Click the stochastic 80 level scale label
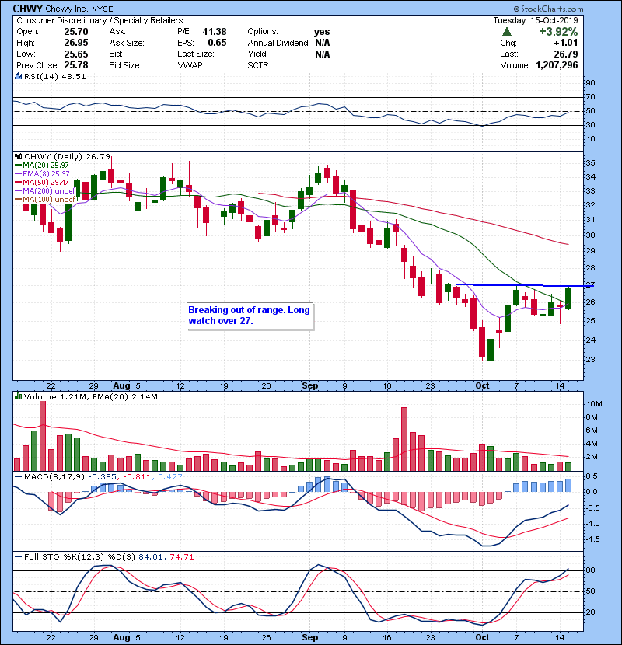This screenshot has height=645, width=622. coord(590,570)
